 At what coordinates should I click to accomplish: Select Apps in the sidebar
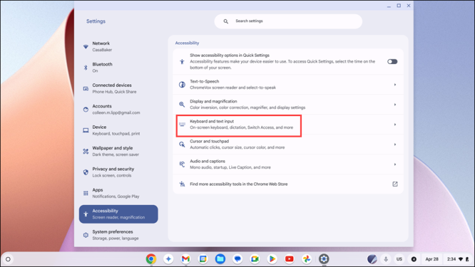tap(118, 193)
